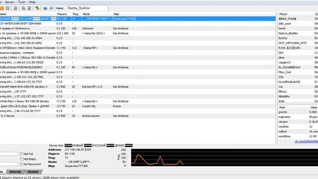Click the server address 217.106.106.87:8324
The height and width of the screenshot is (179, 318).
pyautogui.click(x=78, y=150)
